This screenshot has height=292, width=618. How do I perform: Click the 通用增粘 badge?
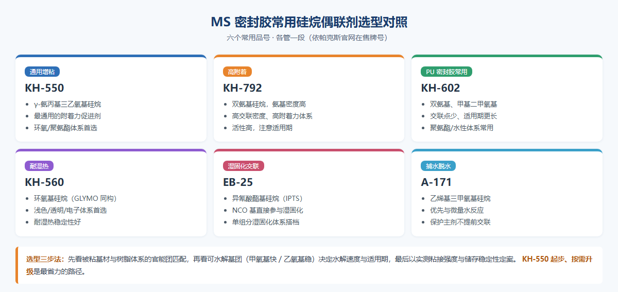[42, 72]
